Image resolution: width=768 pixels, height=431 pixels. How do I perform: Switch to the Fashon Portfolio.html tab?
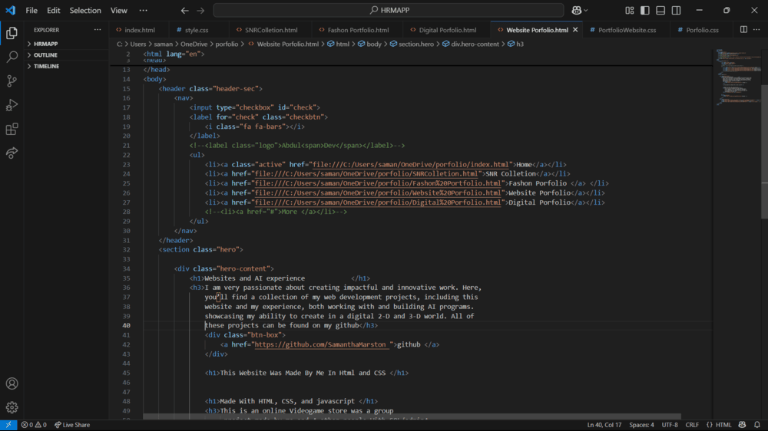tap(358, 30)
